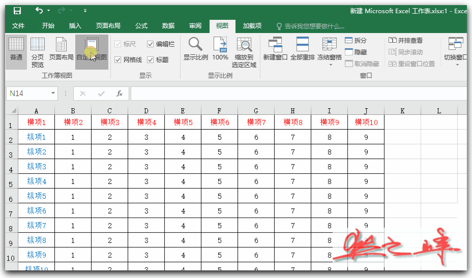472x278 pixels.
Task: Select cell containing 纵项1
Action: click(x=37, y=137)
